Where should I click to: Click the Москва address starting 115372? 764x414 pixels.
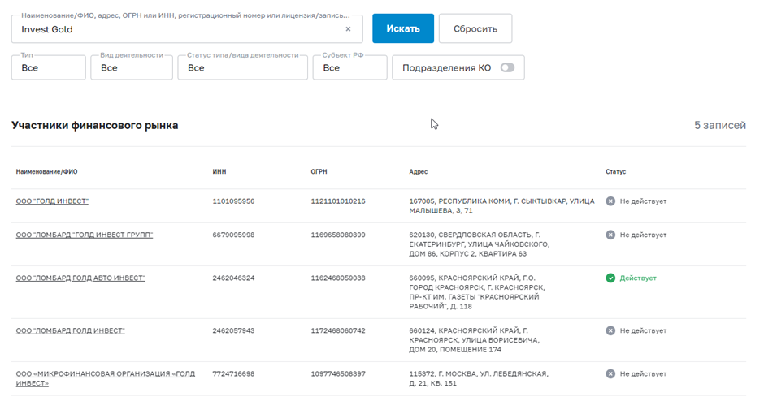click(479, 378)
